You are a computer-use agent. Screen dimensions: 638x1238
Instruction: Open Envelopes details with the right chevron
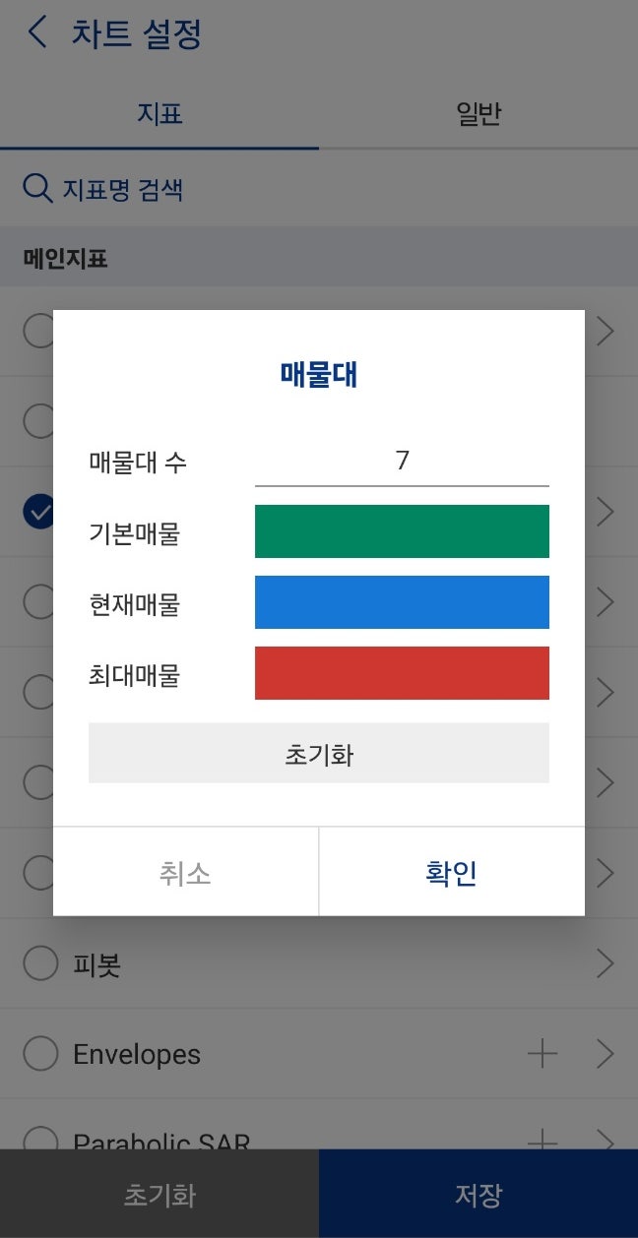[605, 1054]
